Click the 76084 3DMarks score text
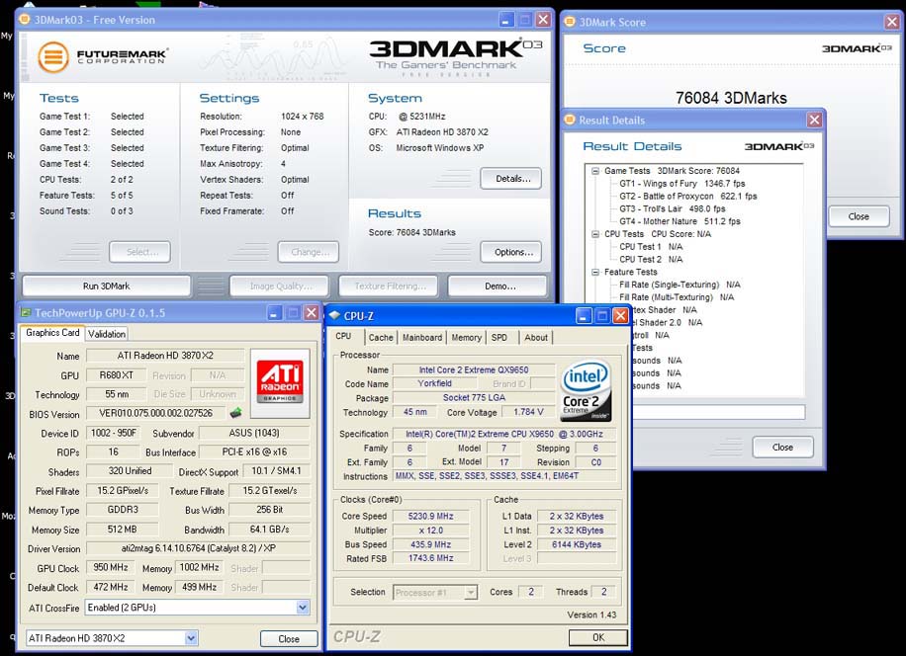This screenshot has width=906, height=656. tap(731, 98)
